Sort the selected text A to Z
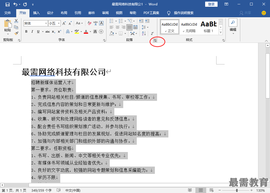Image resolution: width=270 pixels, height=193 pixels. (x=144, y=33)
